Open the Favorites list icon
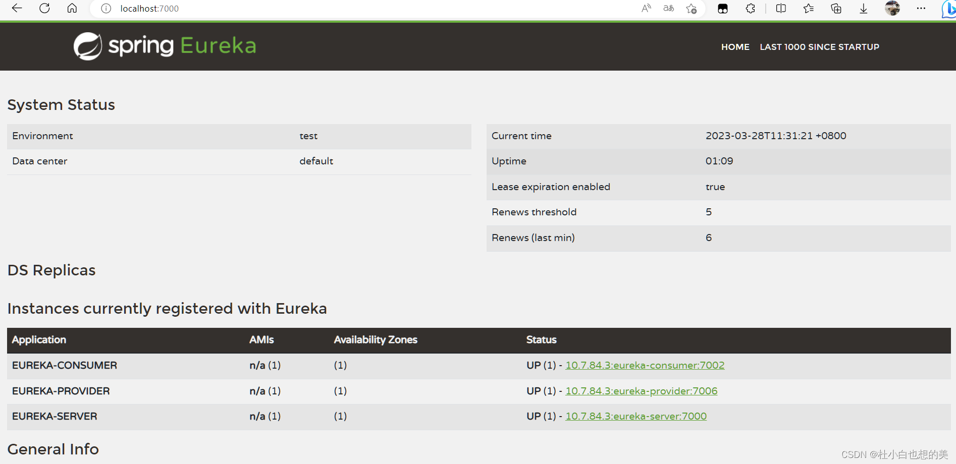 pyautogui.click(x=808, y=9)
